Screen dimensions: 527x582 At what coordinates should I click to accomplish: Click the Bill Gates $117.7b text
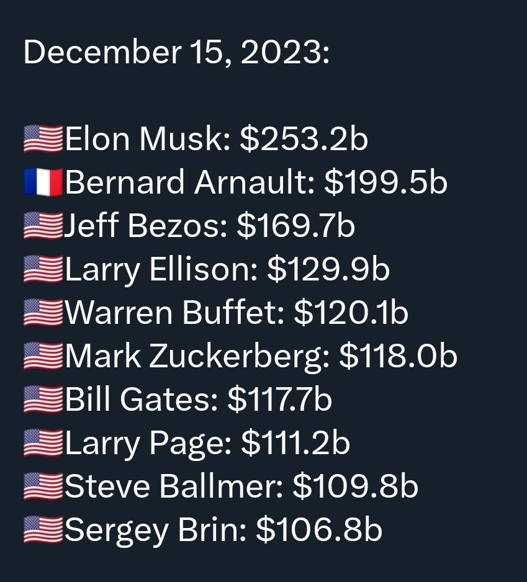[199, 400]
